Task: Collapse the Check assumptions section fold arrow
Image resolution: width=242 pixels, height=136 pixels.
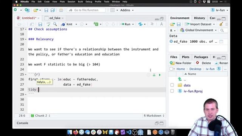Action: tap(26, 29)
